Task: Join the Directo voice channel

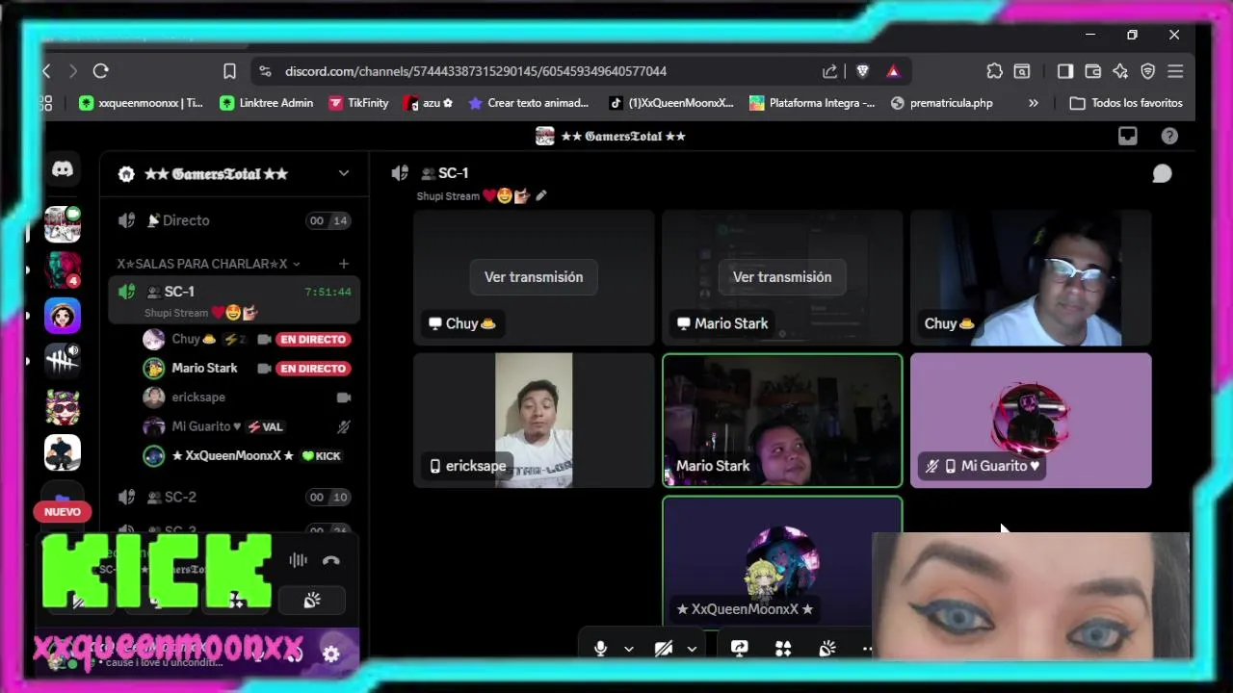Action: point(234,220)
